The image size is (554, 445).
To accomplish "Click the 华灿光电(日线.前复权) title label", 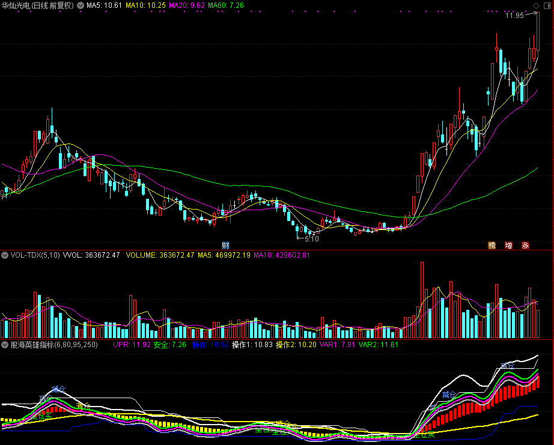I will (38, 5).
